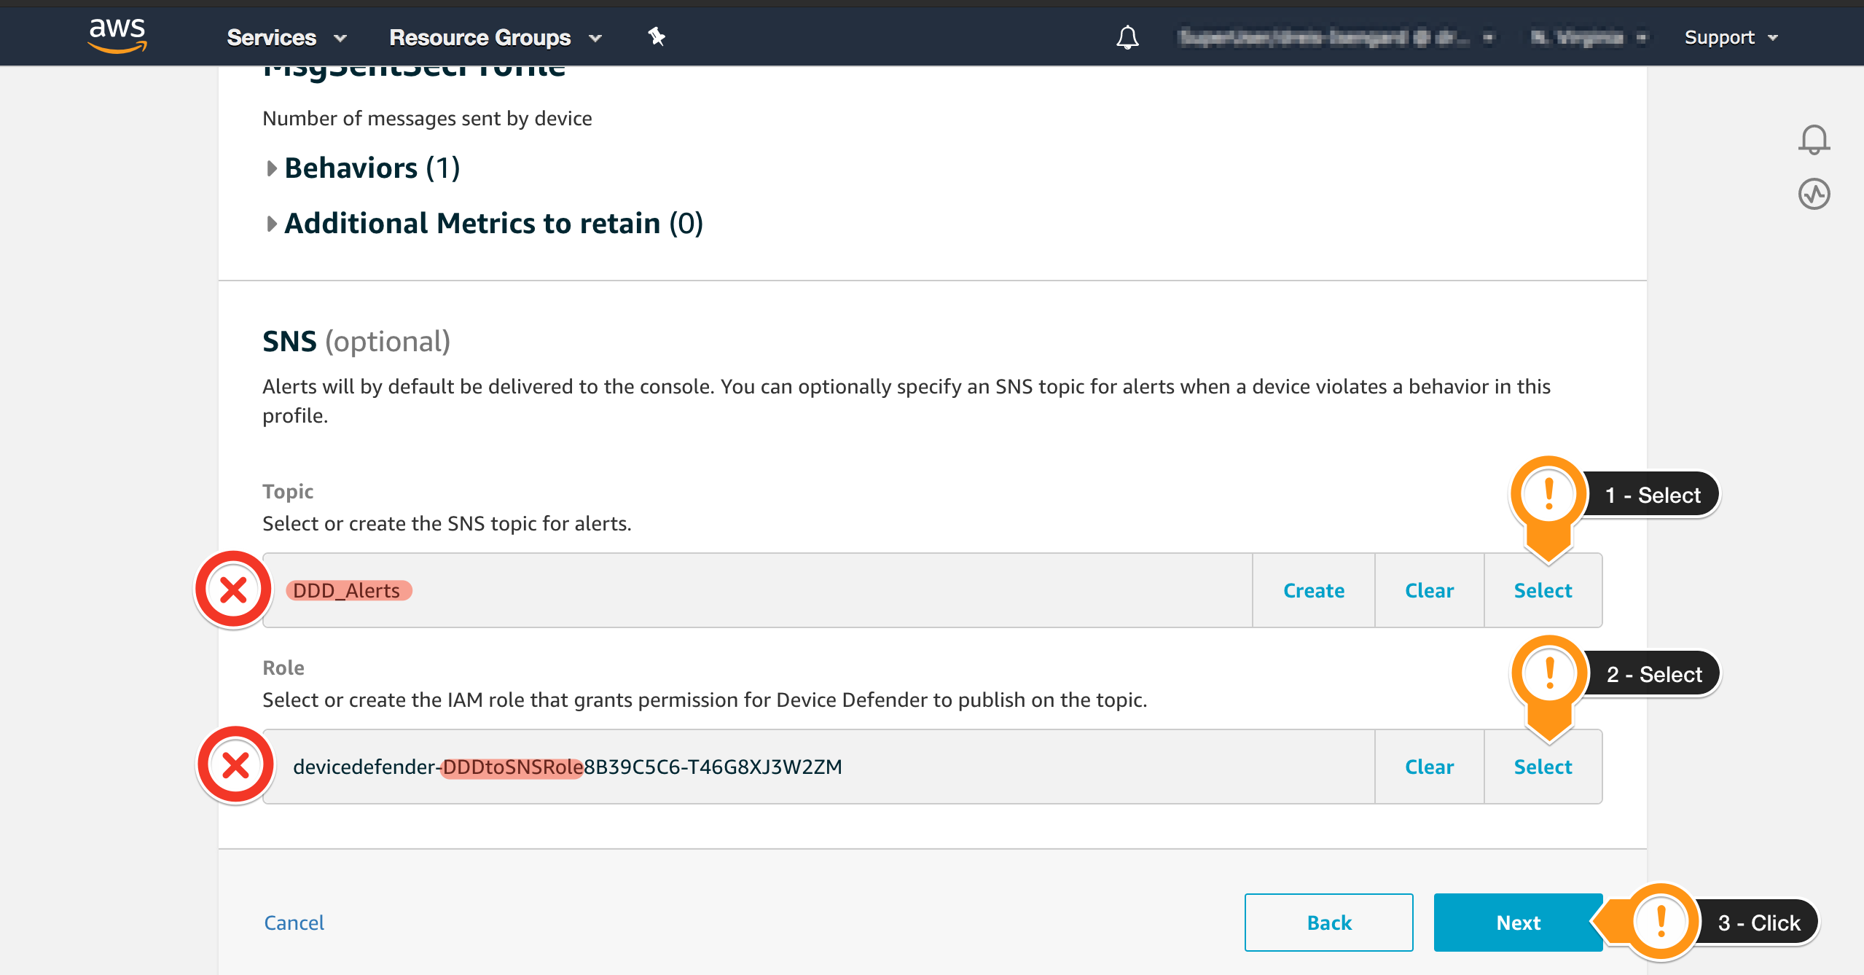
Task: Clear the IAM role field
Action: pos(1429,767)
